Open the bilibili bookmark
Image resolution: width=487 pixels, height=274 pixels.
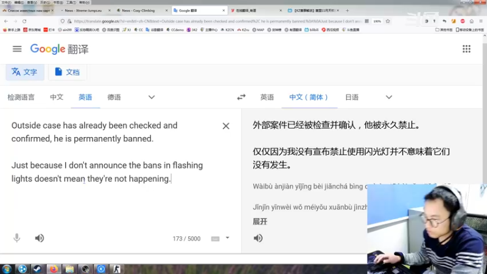[x=312, y=30]
